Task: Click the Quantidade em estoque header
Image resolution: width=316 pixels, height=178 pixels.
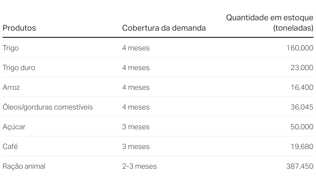Action: 270,23
